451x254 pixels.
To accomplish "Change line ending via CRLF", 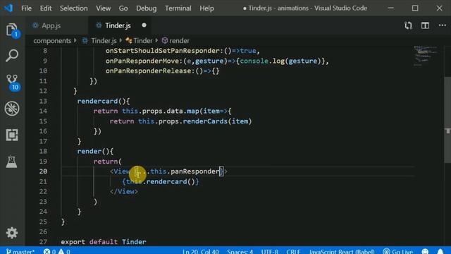I will [293, 251].
